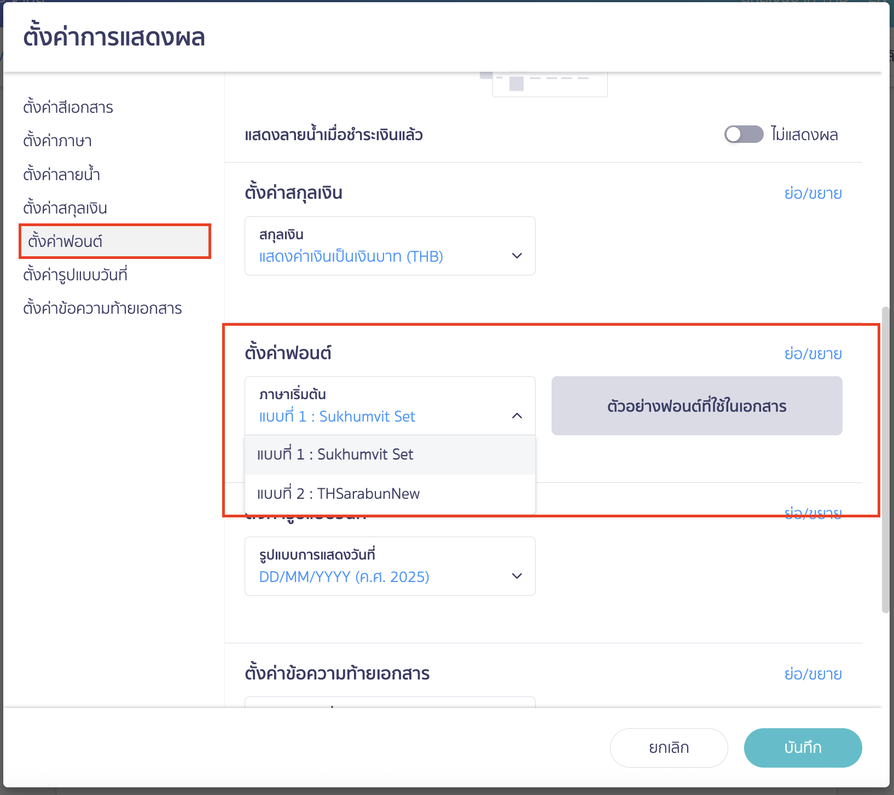Open the date display format dropdown

(x=390, y=566)
